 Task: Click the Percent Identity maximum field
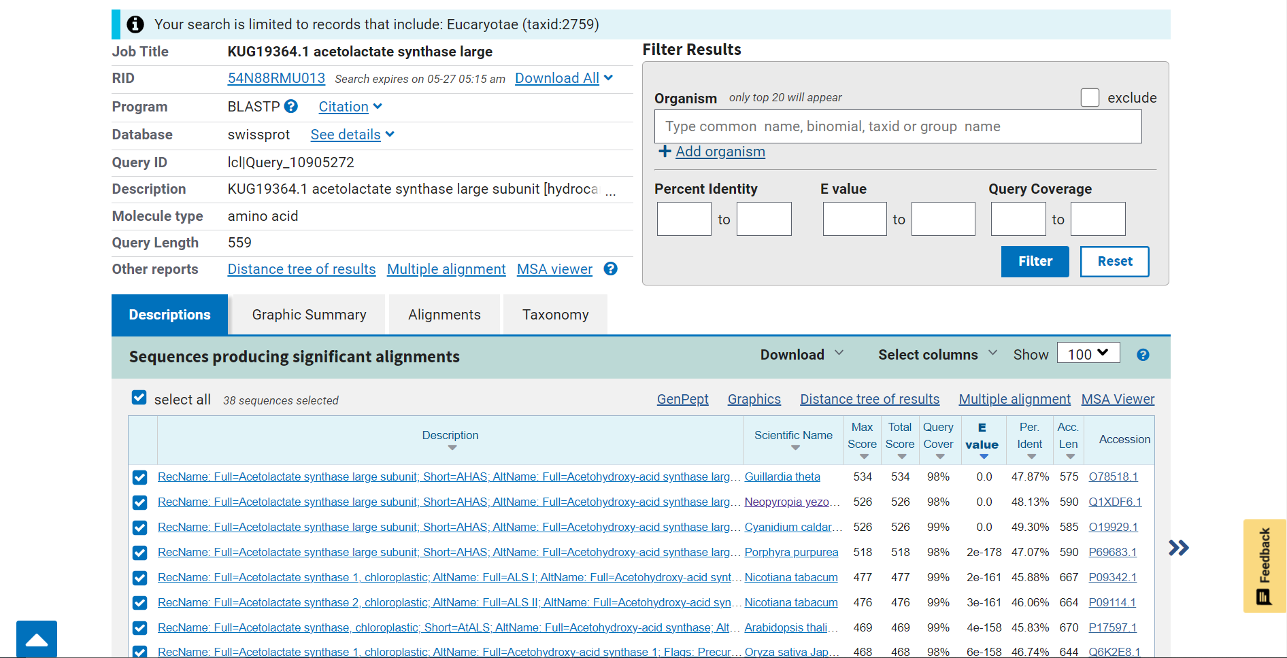tap(764, 219)
